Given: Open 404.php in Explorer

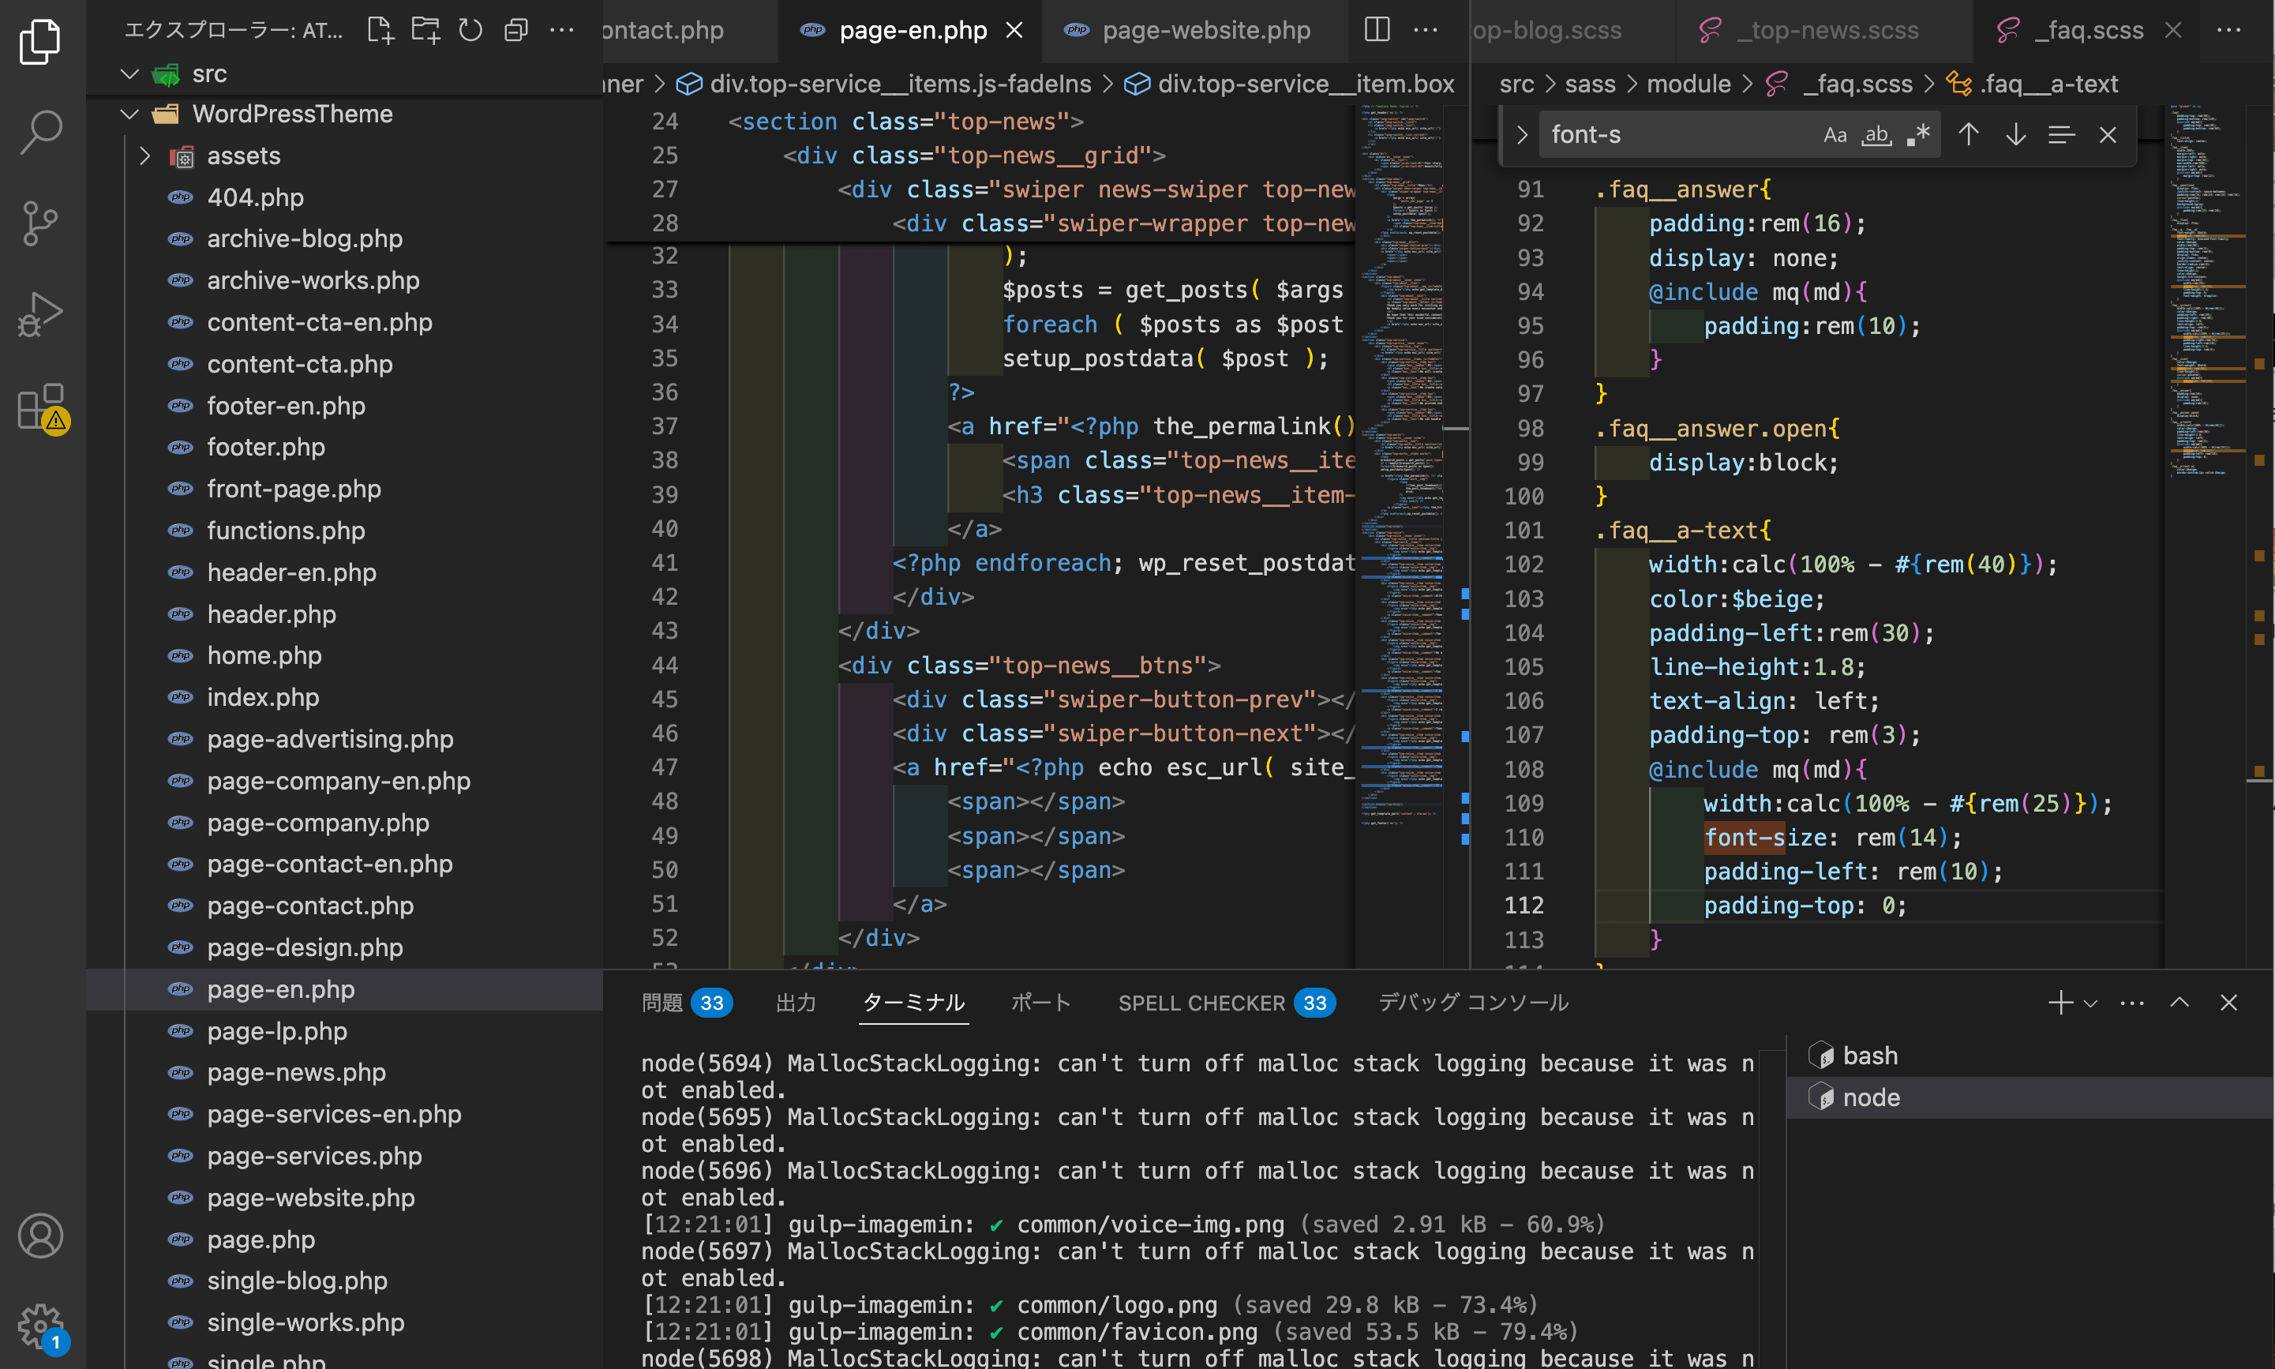Looking at the screenshot, I should tap(256, 197).
